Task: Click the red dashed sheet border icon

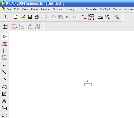Action: click(14, 26)
